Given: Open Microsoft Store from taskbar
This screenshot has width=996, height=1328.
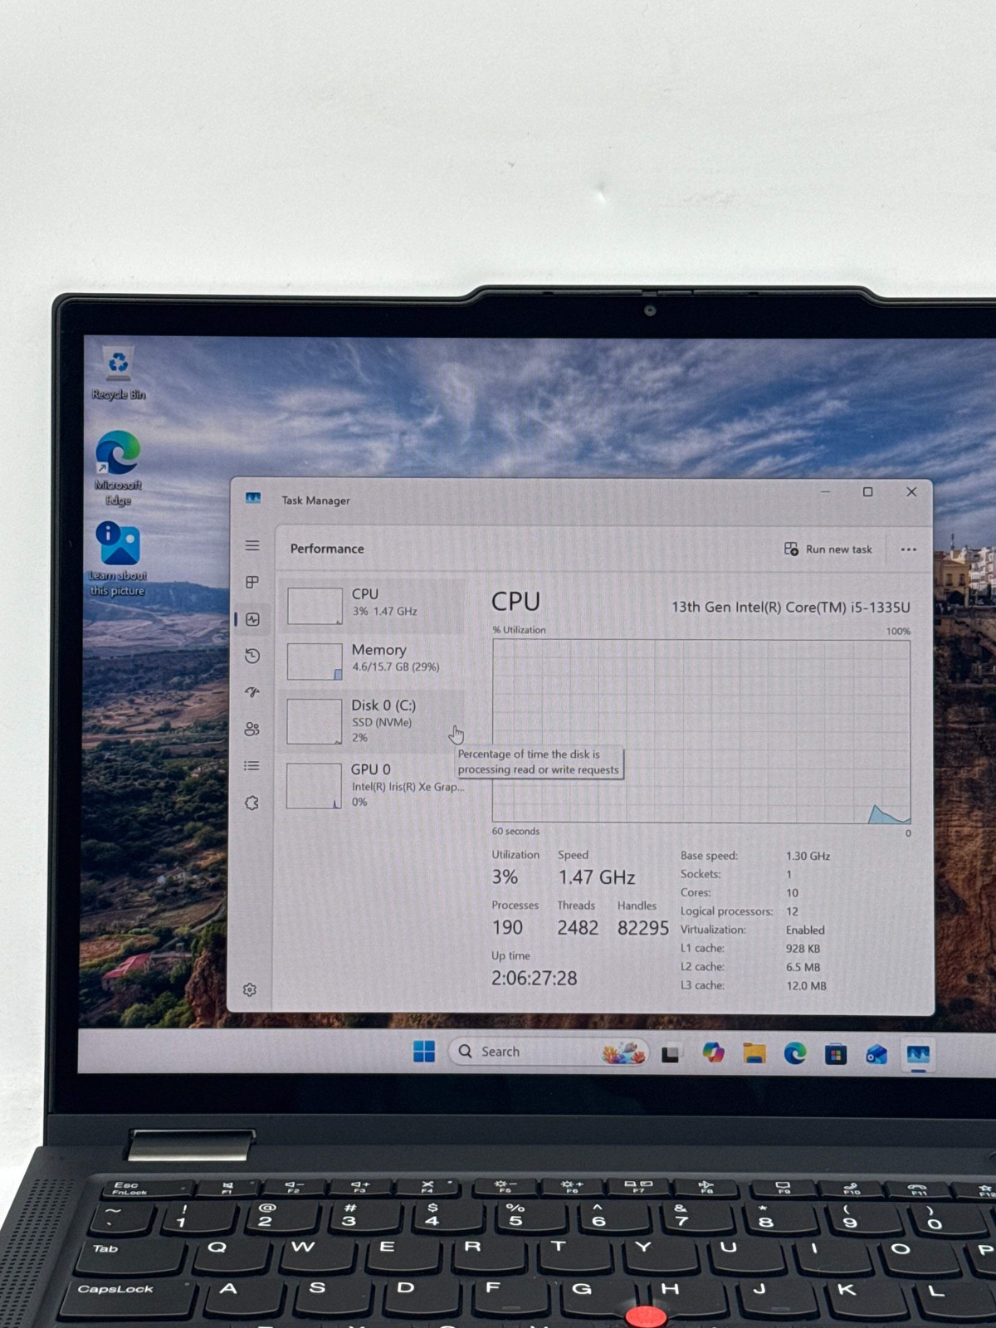Looking at the screenshot, I should pos(836,1055).
